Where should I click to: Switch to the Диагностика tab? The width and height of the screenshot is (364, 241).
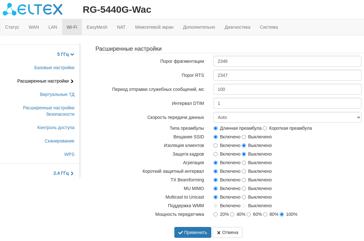point(237,27)
